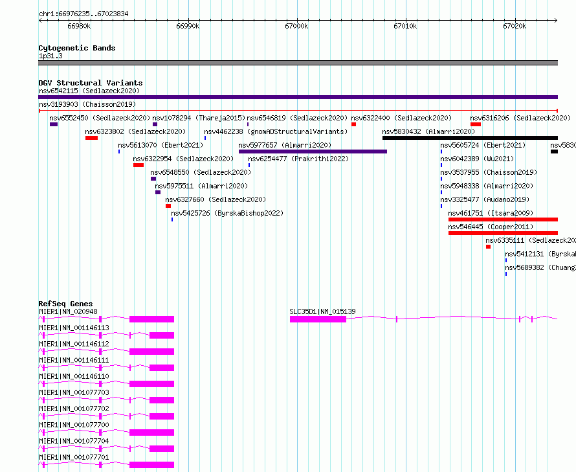Click nsv5975511 (Almarri2020) label

201,186
